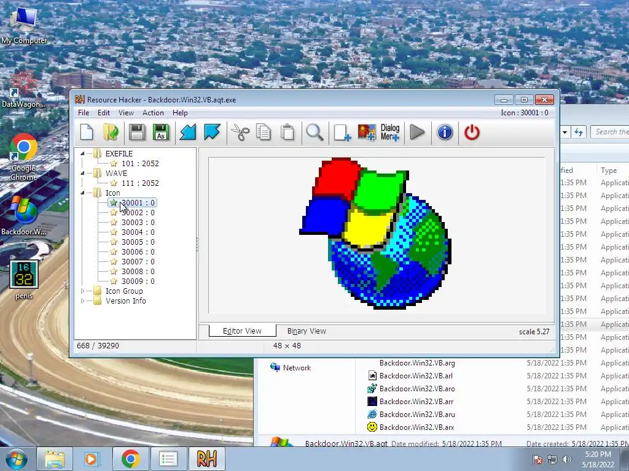
Task: Open the DataWagon desktop shortcut
Action: click(23, 90)
